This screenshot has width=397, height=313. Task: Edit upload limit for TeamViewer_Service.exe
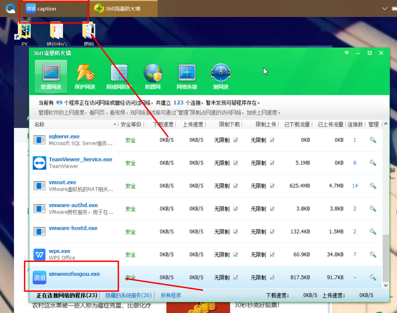coord(272,163)
